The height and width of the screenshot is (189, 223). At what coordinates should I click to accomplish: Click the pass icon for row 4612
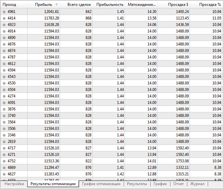point(4,64)
